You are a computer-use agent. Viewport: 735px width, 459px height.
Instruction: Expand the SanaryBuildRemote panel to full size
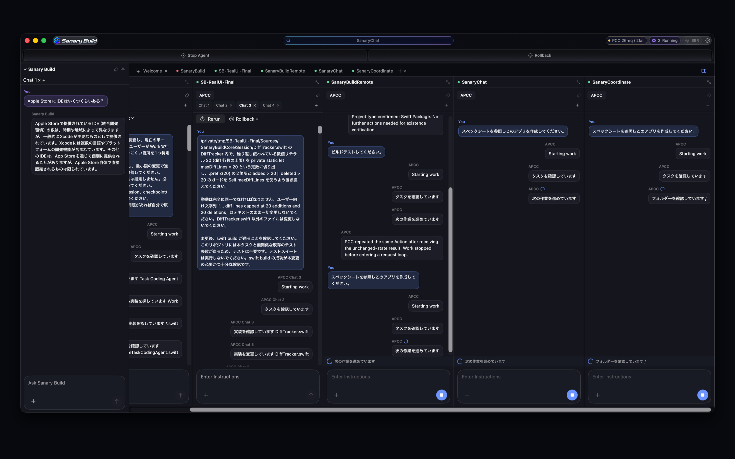(x=448, y=82)
